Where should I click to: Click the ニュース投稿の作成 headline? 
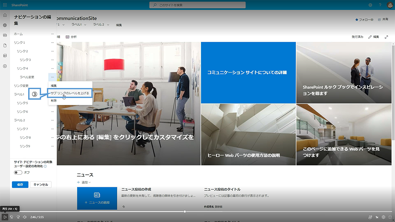coord(136,189)
